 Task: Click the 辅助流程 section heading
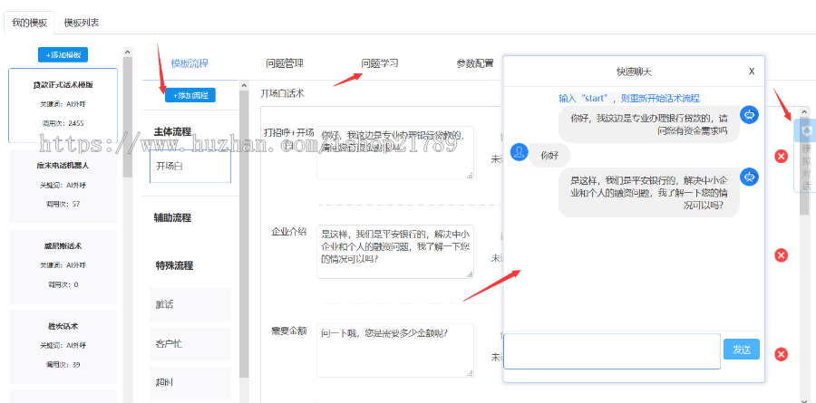point(173,217)
